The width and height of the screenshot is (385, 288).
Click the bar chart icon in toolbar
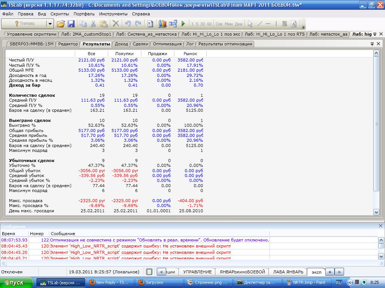pyautogui.click(x=162, y=24)
